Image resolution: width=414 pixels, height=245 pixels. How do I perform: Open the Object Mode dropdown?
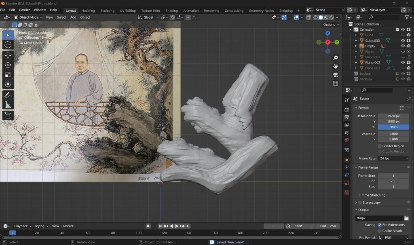28,17
